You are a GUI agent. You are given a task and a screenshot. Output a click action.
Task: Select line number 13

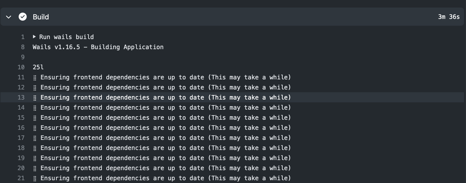21,97
